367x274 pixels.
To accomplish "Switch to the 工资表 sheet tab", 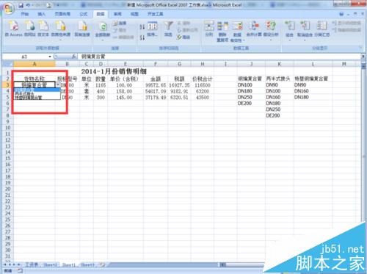I will point(32,264).
